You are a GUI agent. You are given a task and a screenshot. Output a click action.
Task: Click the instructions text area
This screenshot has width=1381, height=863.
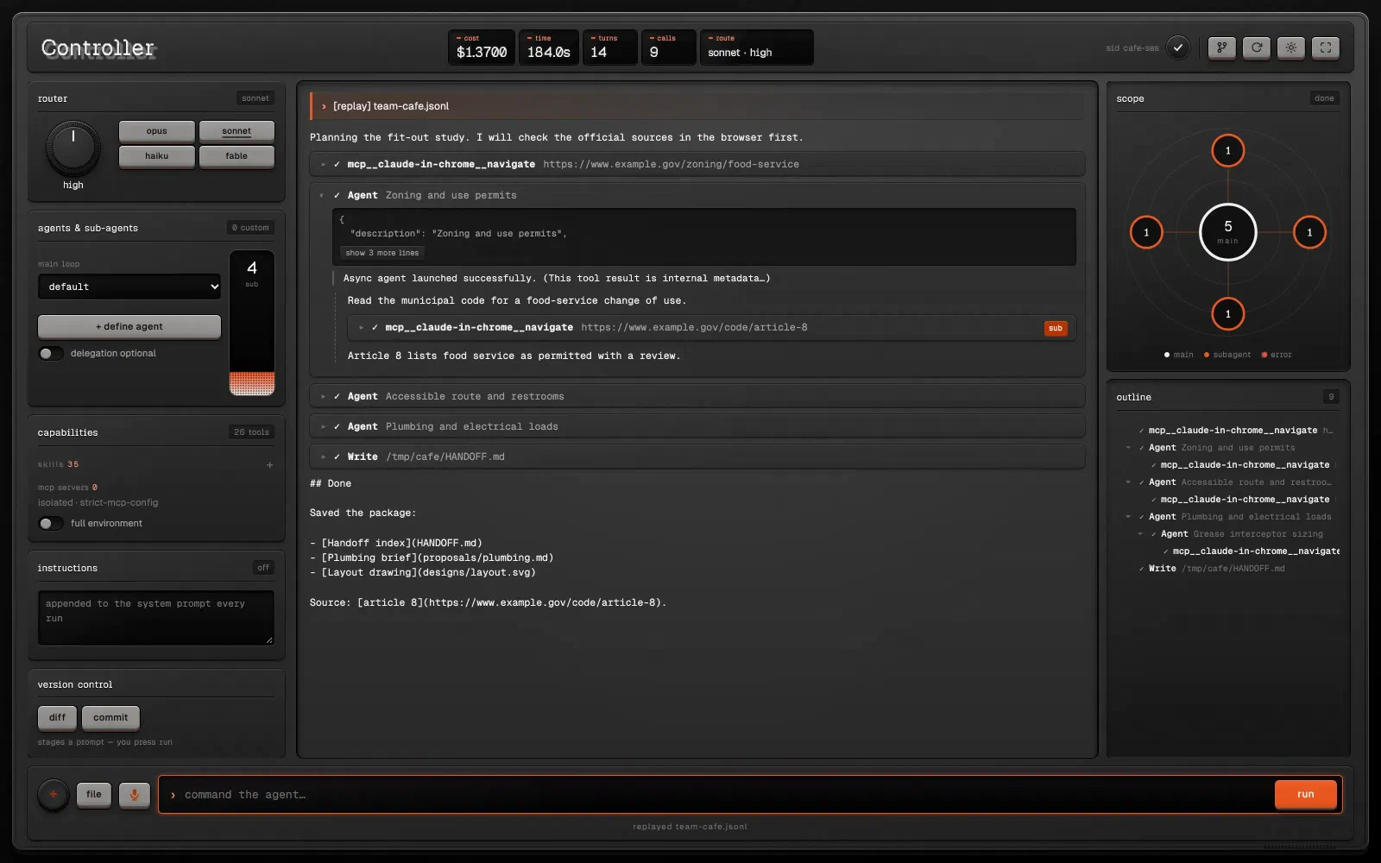[x=155, y=617]
